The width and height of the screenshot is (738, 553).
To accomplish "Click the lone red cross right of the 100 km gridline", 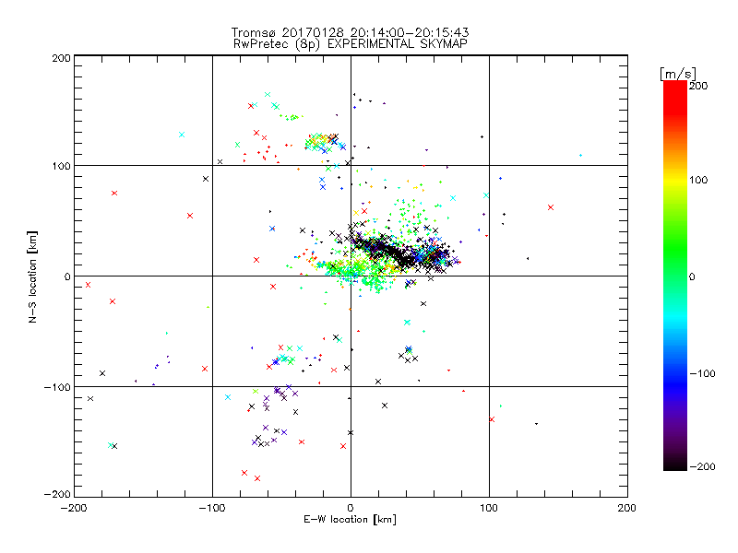I will [x=551, y=207].
